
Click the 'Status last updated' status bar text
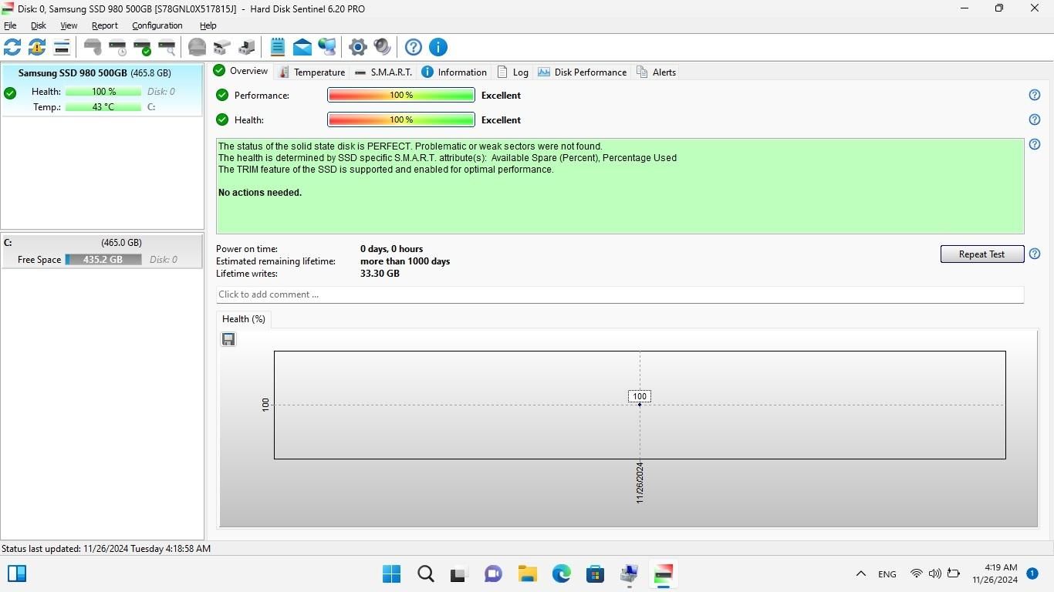(106, 549)
